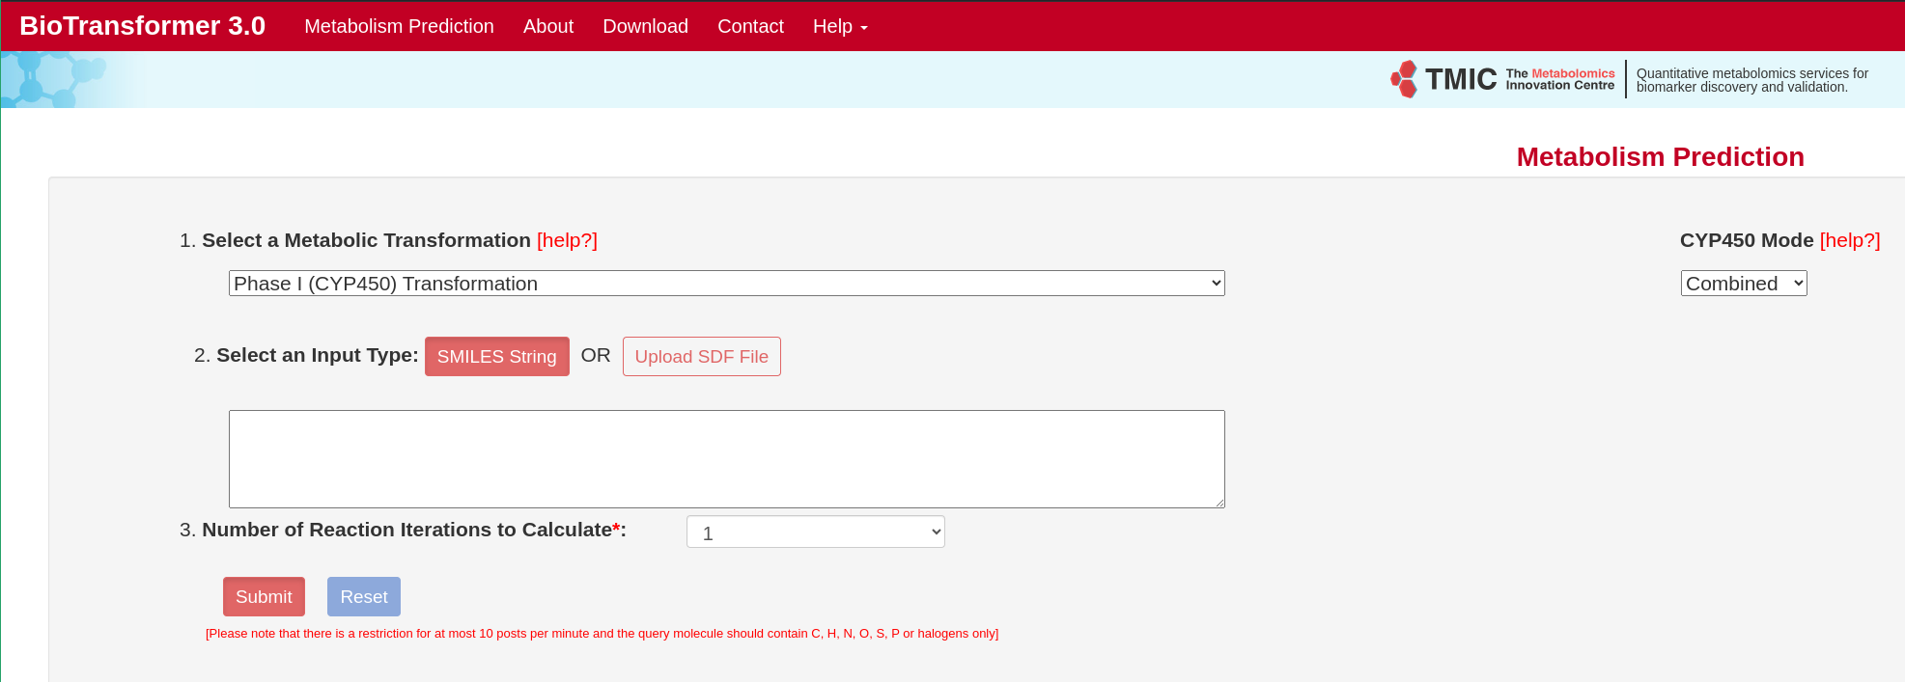Click the BioTransformer 3.0 brand logo
Viewport: 1905px width, 682px height.
tap(142, 26)
